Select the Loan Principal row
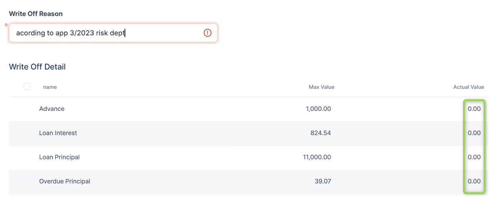This screenshot has height=206, width=503. point(60,157)
